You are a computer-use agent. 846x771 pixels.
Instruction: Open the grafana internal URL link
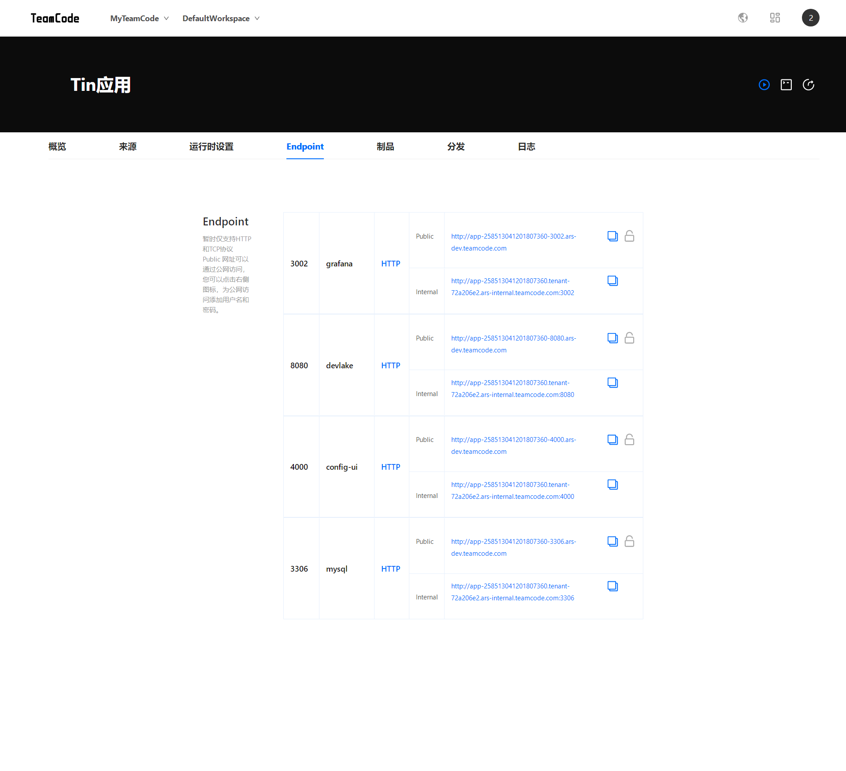click(512, 287)
